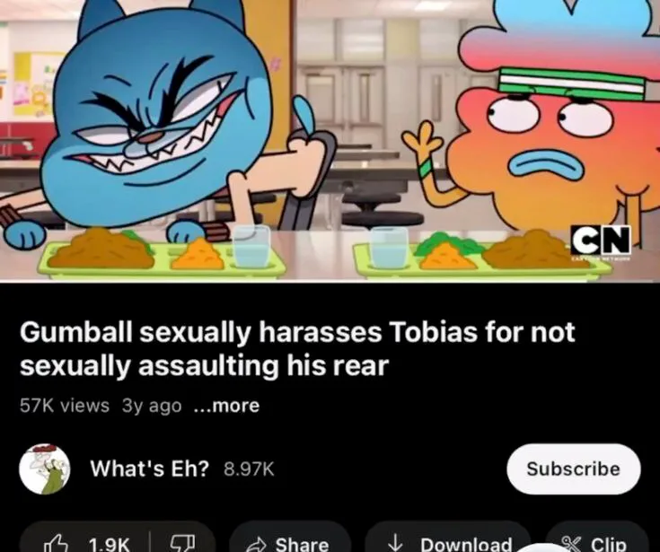Tap the 3y ago upload date
This screenshot has width=660, height=552.
(x=152, y=406)
